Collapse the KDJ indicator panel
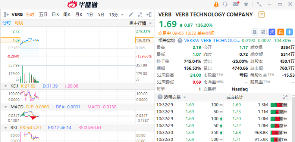The height and width of the screenshot is (142, 295). (6, 86)
